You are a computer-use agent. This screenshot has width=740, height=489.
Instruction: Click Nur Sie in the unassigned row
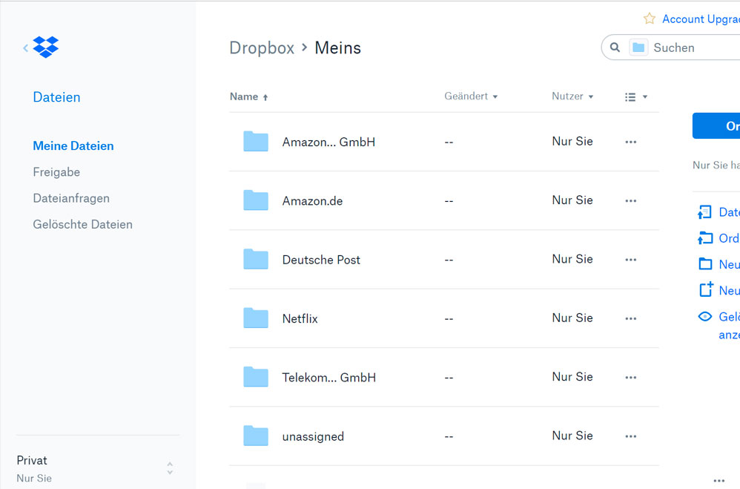point(572,435)
